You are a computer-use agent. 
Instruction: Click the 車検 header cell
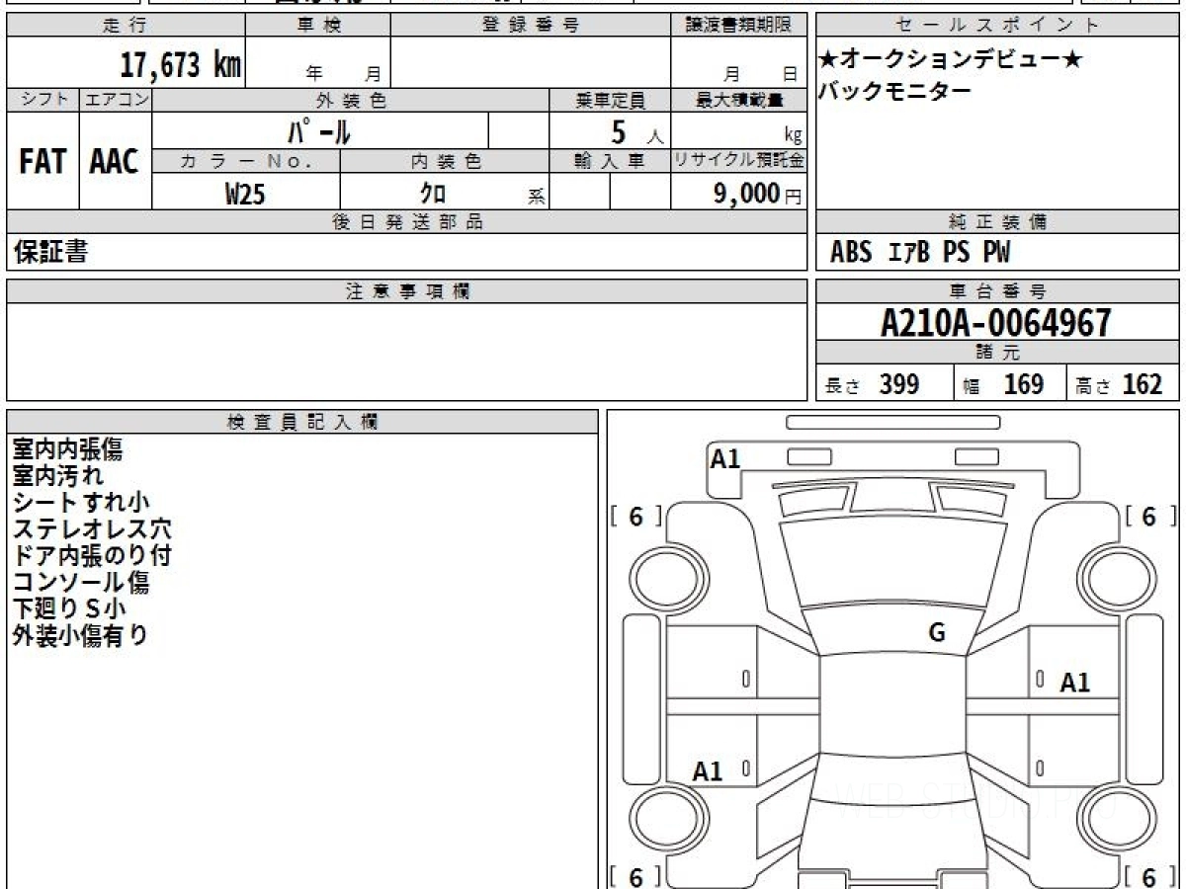point(318,26)
